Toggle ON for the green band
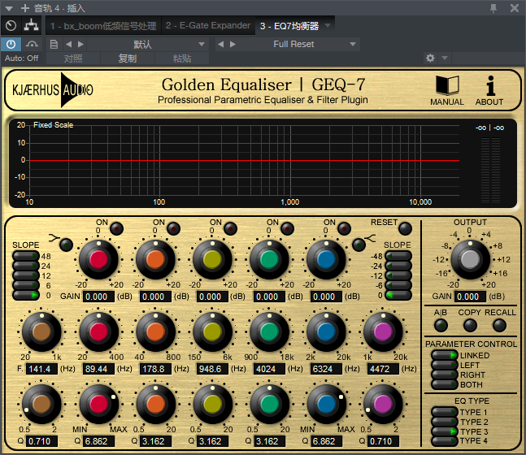The height and width of the screenshot is (455, 526). click(288, 228)
